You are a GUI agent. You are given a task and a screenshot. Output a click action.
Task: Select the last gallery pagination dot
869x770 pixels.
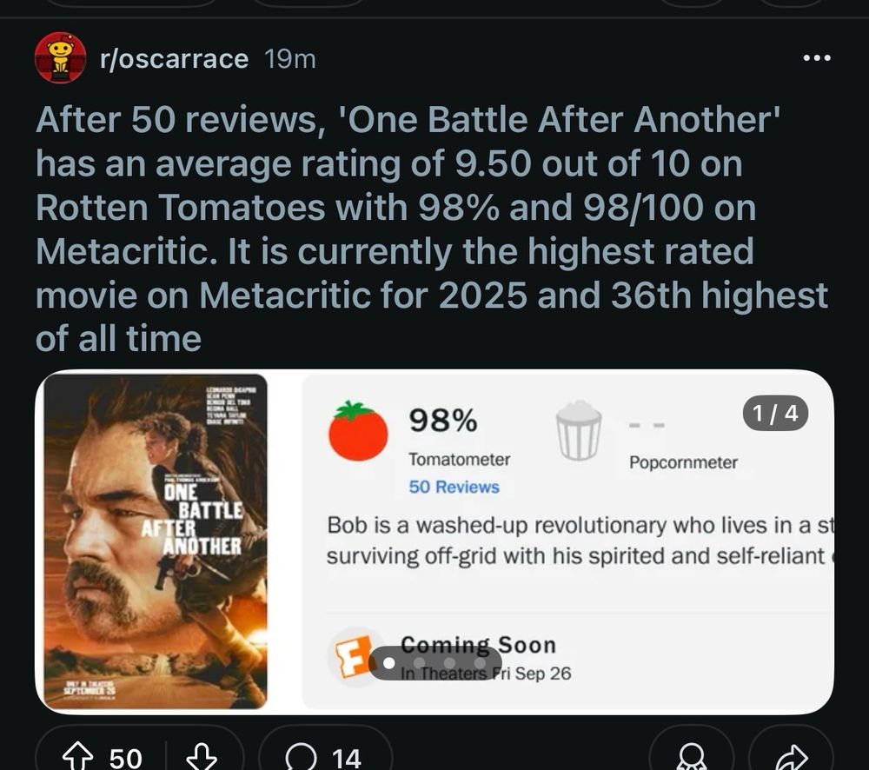(x=480, y=663)
